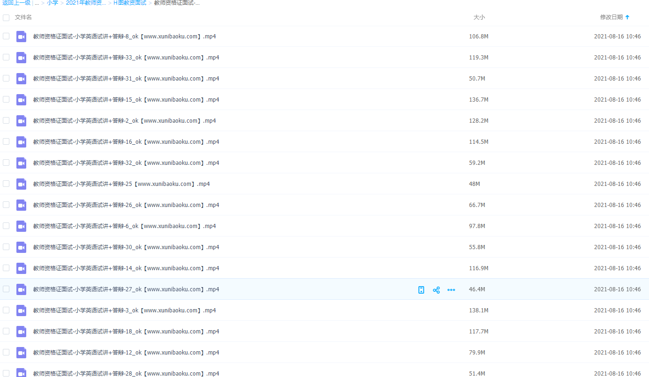
Task: Go to the 小学 breadcrumb folder
Action: (x=52, y=3)
